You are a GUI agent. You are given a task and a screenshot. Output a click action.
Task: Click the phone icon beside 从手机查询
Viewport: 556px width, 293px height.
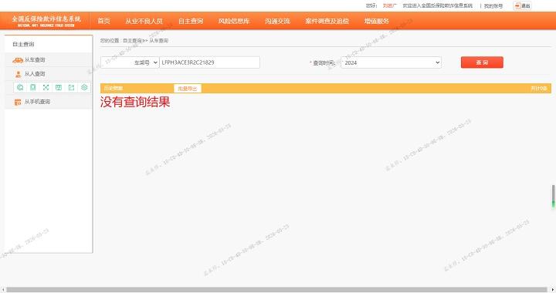pos(18,102)
